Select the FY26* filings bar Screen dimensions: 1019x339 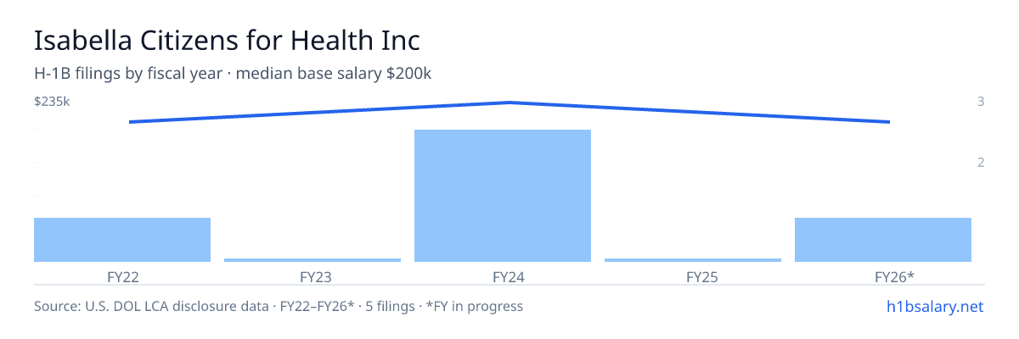883,240
